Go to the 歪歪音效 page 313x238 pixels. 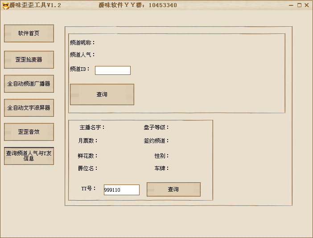(x=29, y=132)
